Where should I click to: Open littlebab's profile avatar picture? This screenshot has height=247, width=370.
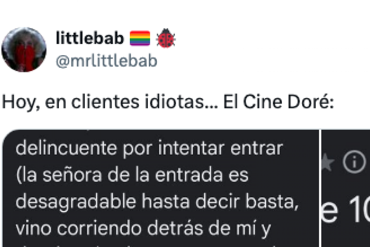(24, 49)
